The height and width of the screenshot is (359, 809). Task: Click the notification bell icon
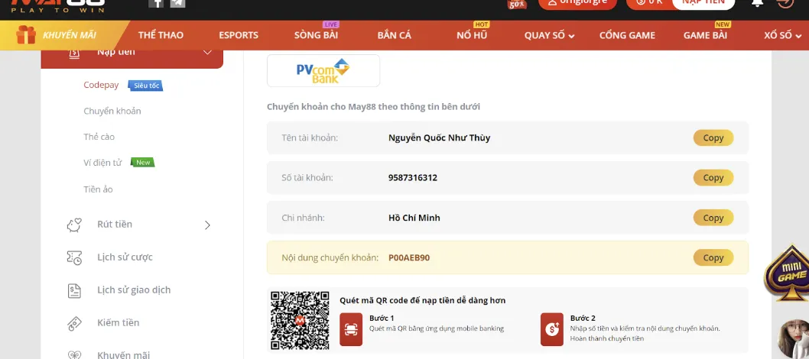pyautogui.click(x=757, y=2)
